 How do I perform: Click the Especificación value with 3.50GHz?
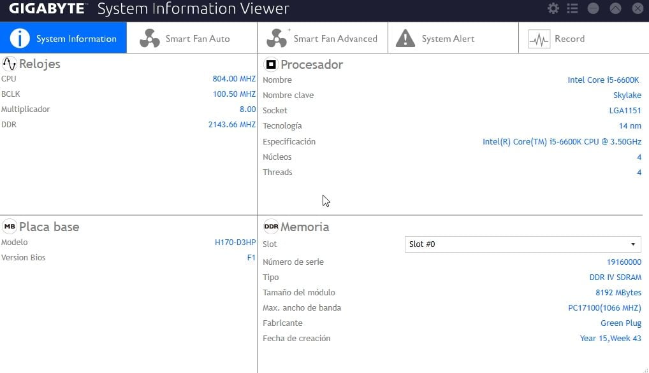coord(562,142)
